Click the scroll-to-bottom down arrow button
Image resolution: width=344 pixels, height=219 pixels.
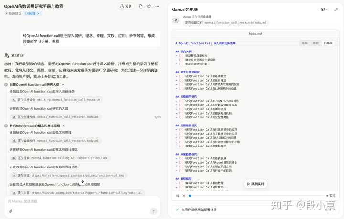(82, 182)
